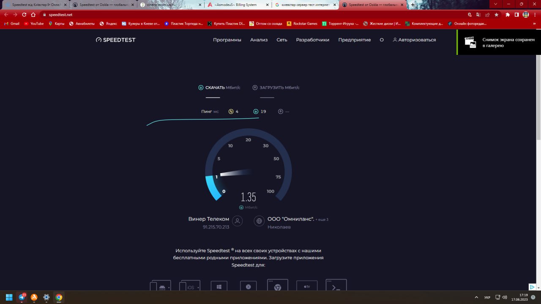This screenshot has width=541, height=304.
Task: Show more bookmarks with the chevron
Action: pyautogui.click(x=534, y=24)
